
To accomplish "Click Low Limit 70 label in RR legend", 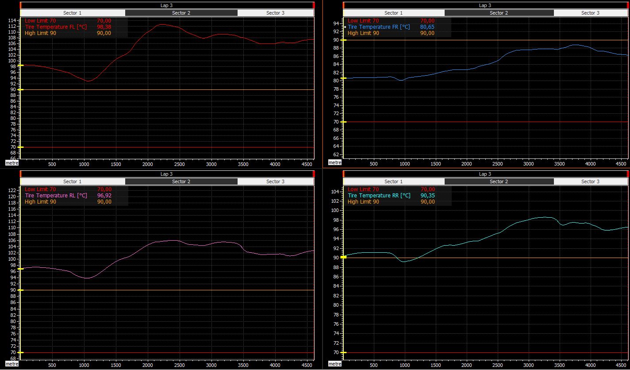I will 363,189.
